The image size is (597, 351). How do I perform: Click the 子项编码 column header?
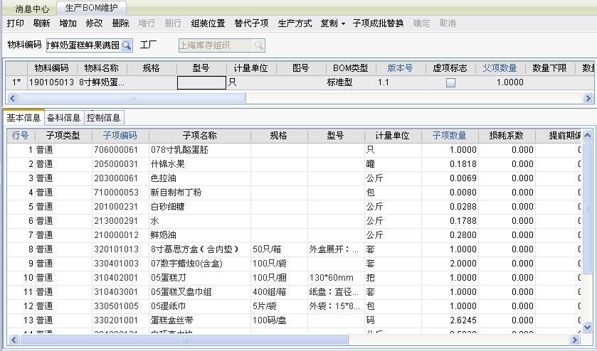click(x=120, y=135)
